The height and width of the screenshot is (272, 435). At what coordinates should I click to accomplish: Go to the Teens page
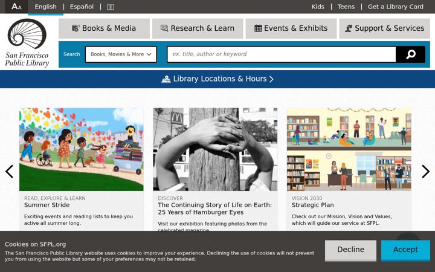click(346, 7)
